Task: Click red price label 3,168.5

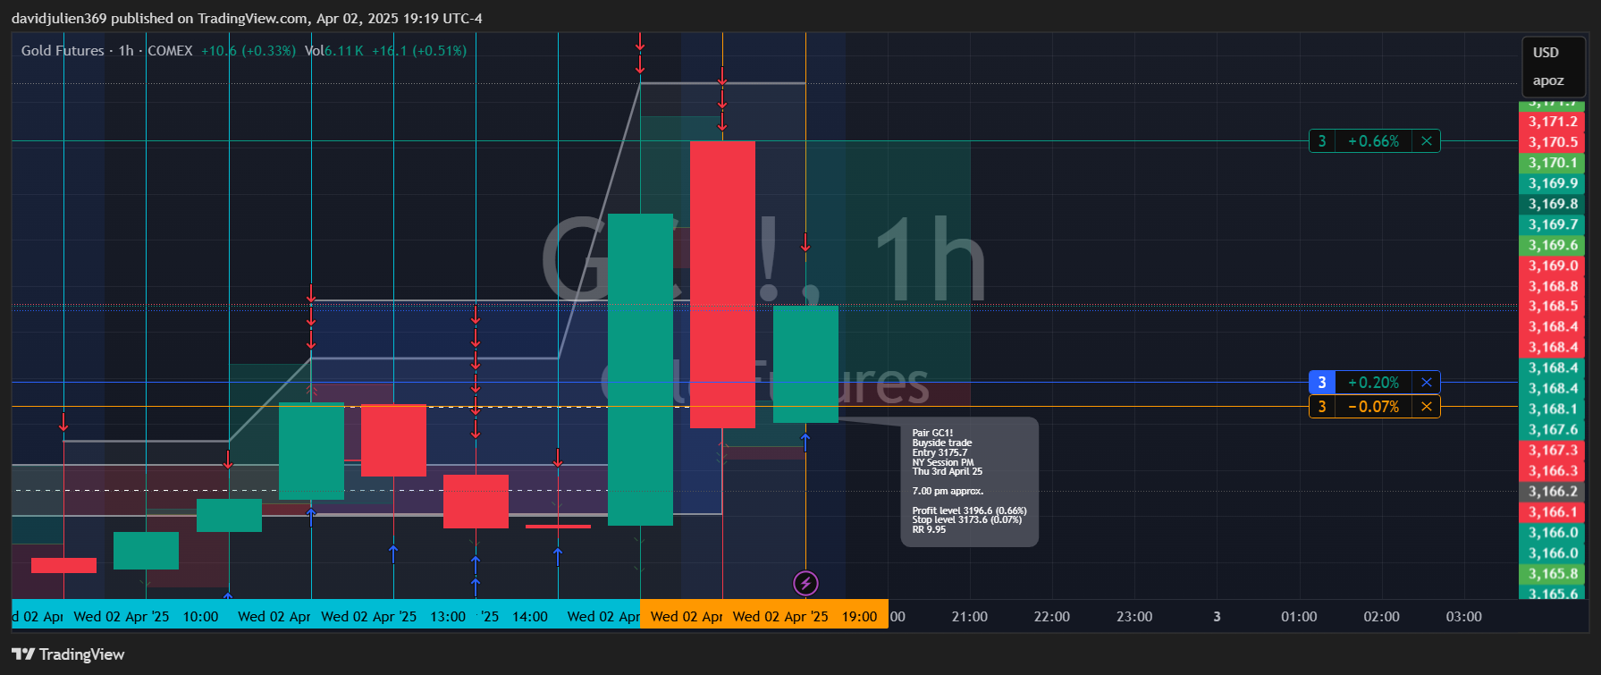Action: pos(1553,306)
